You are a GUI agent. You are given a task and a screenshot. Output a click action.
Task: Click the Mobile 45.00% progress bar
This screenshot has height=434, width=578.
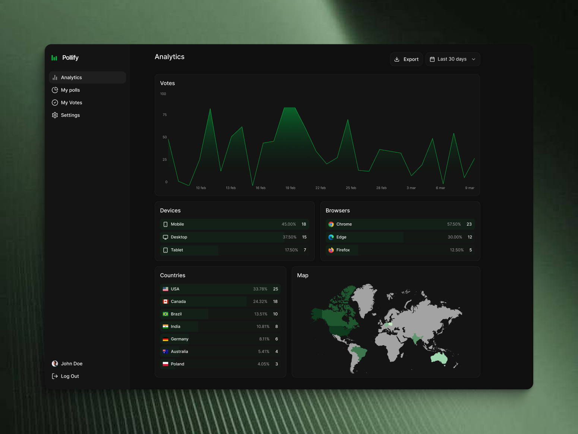[x=235, y=224]
